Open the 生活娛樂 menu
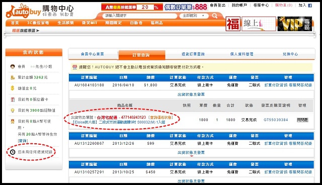 coord(65,23)
